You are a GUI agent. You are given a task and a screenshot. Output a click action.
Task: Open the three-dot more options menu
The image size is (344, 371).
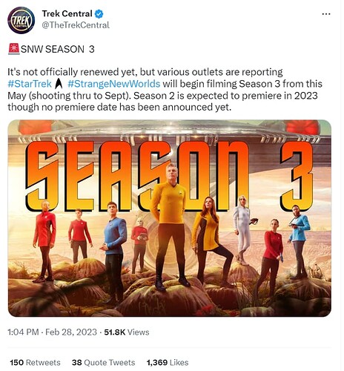coord(326,14)
